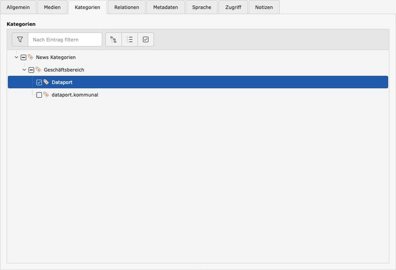This screenshot has height=270, width=396.
Task: Click the collapse all tree button
Action: [130, 40]
